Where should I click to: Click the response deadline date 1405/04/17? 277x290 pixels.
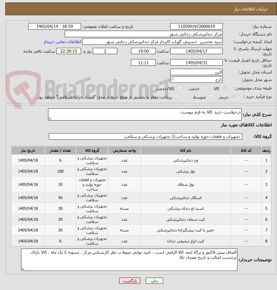coord(196,51)
